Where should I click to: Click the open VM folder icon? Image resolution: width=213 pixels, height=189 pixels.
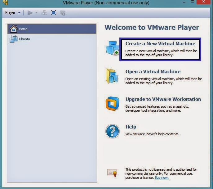(x=112, y=76)
